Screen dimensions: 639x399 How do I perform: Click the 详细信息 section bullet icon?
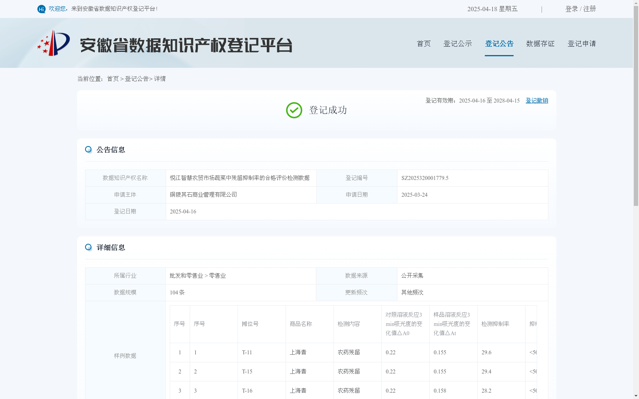[x=89, y=247]
